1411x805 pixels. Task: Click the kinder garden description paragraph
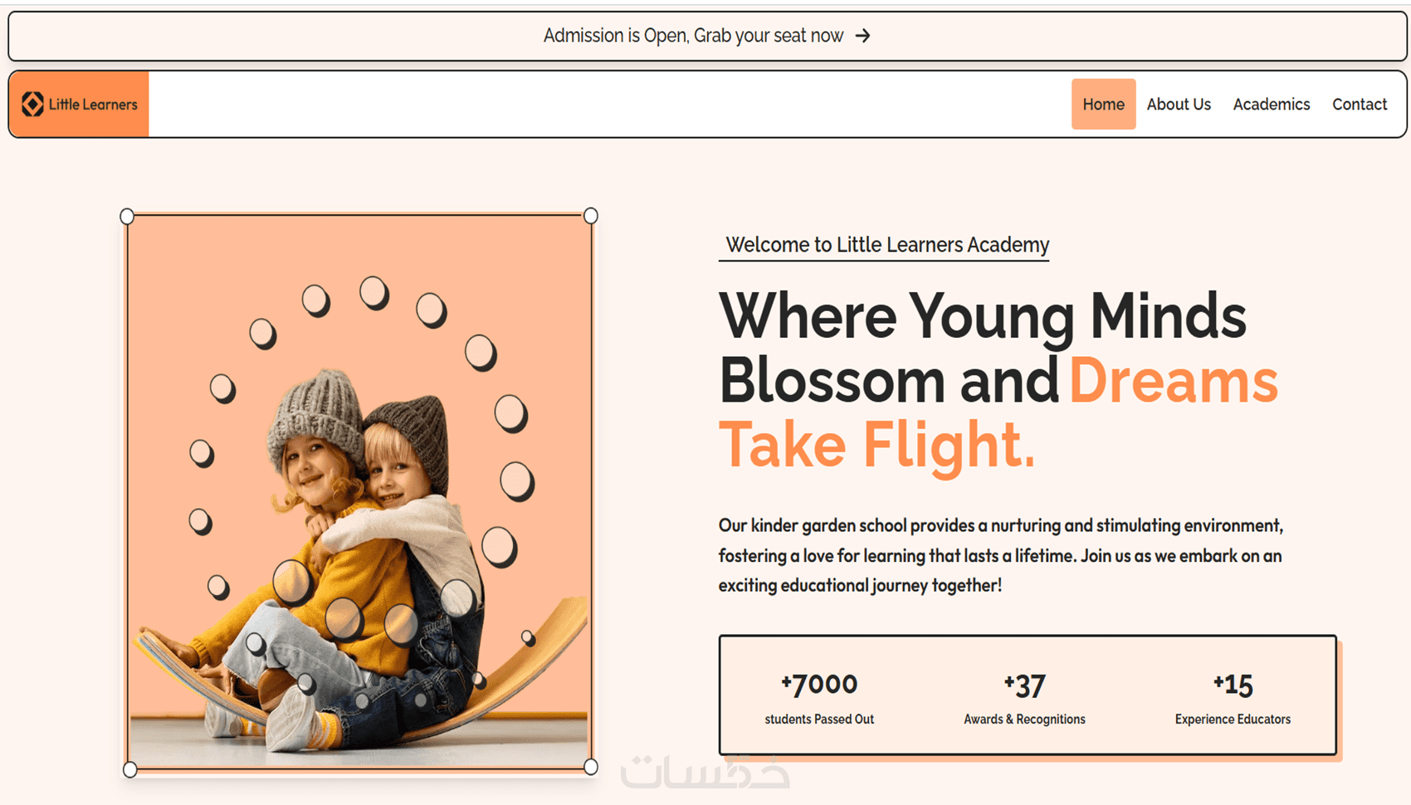click(1000, 555)
